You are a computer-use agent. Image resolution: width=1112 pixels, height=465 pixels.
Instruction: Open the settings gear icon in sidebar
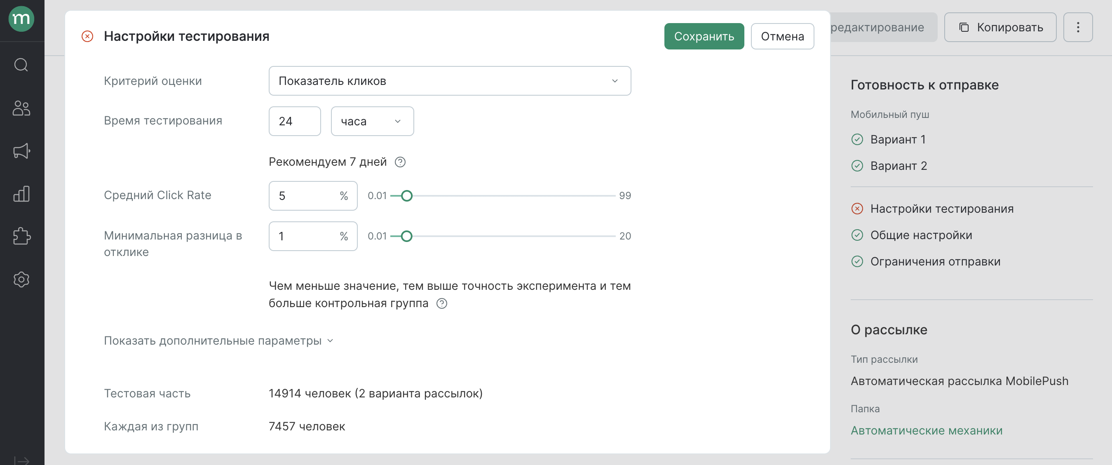pos(21,279)
